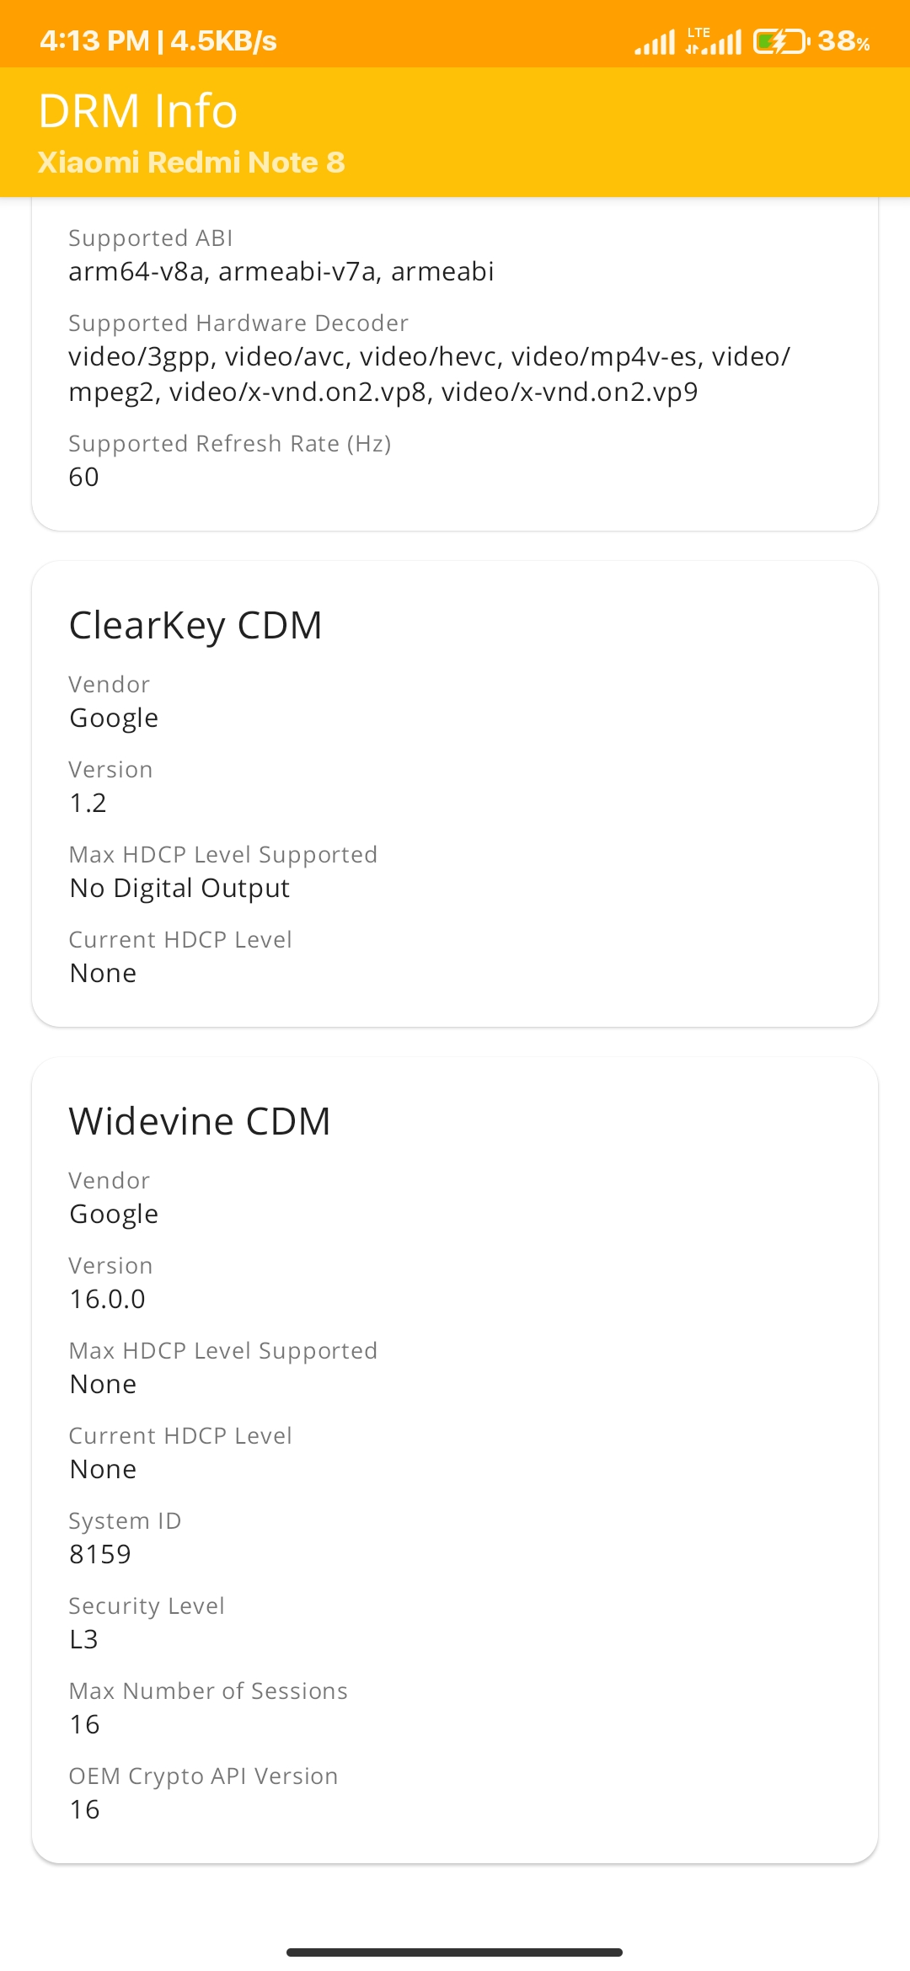The image size is (910, 1971).
Task: Tap the LTE signal strength icon
Action: [x=713, y=40]
